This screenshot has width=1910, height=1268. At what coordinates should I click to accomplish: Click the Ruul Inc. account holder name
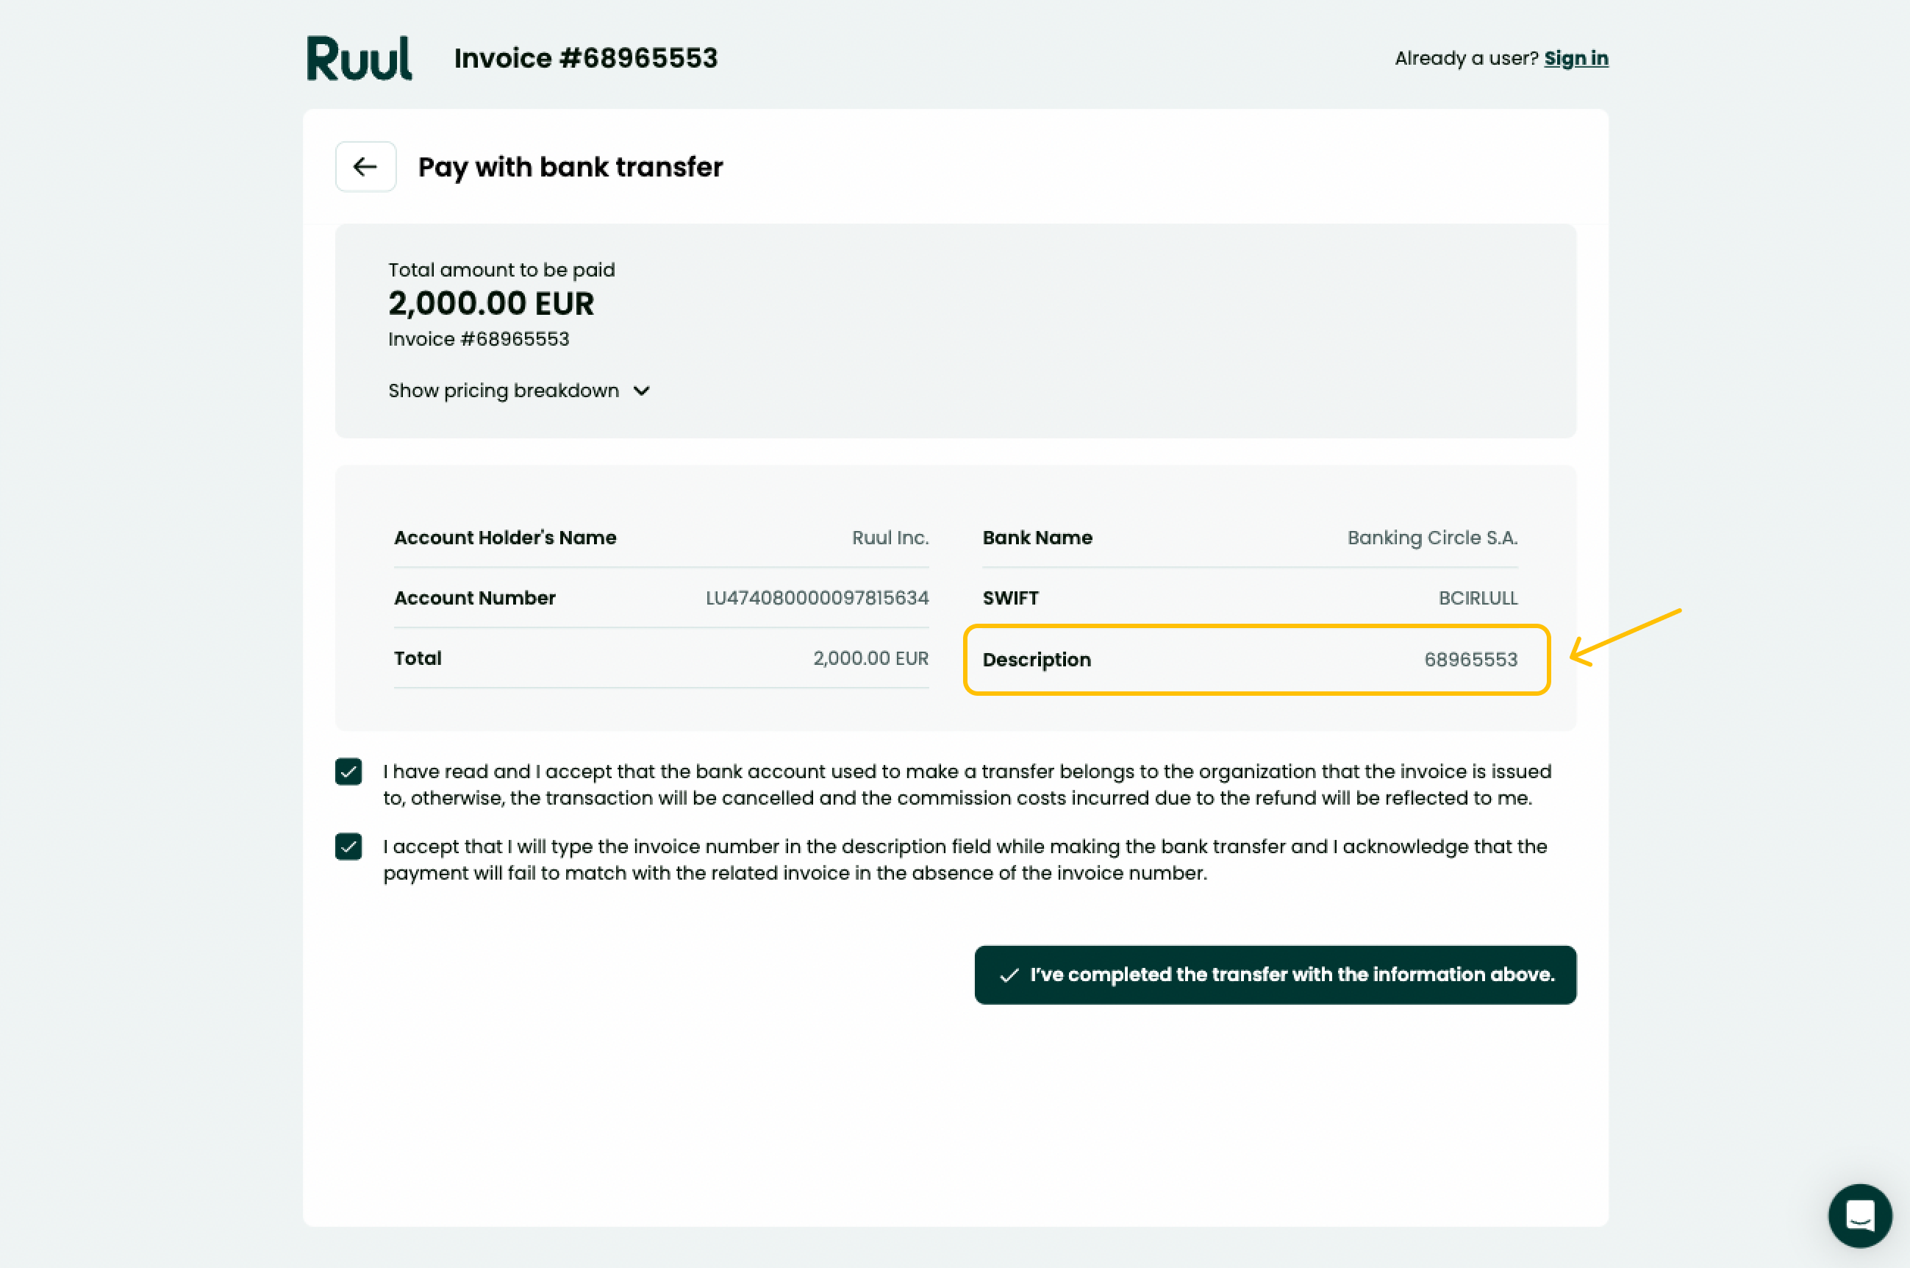click(891, 538)
